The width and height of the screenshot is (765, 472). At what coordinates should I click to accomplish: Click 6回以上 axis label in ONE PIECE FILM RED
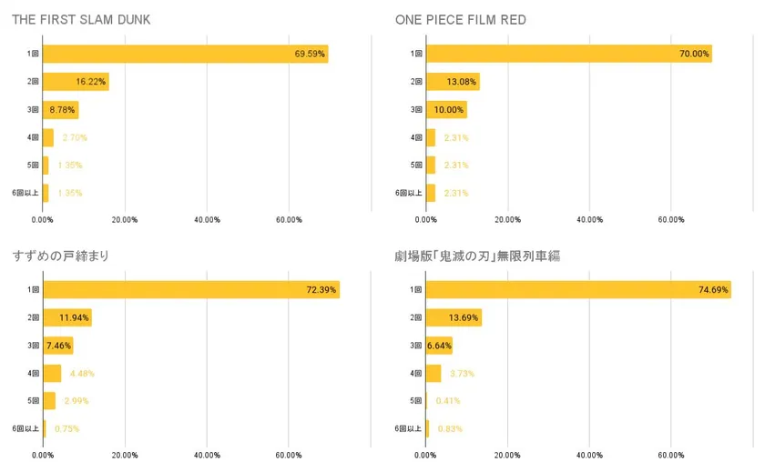[408, 193]
